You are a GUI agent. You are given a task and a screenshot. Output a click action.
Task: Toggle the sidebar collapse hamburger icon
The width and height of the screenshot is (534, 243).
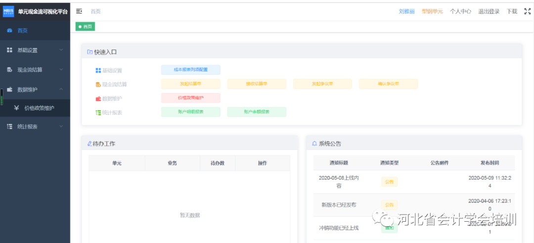point(79,11)
